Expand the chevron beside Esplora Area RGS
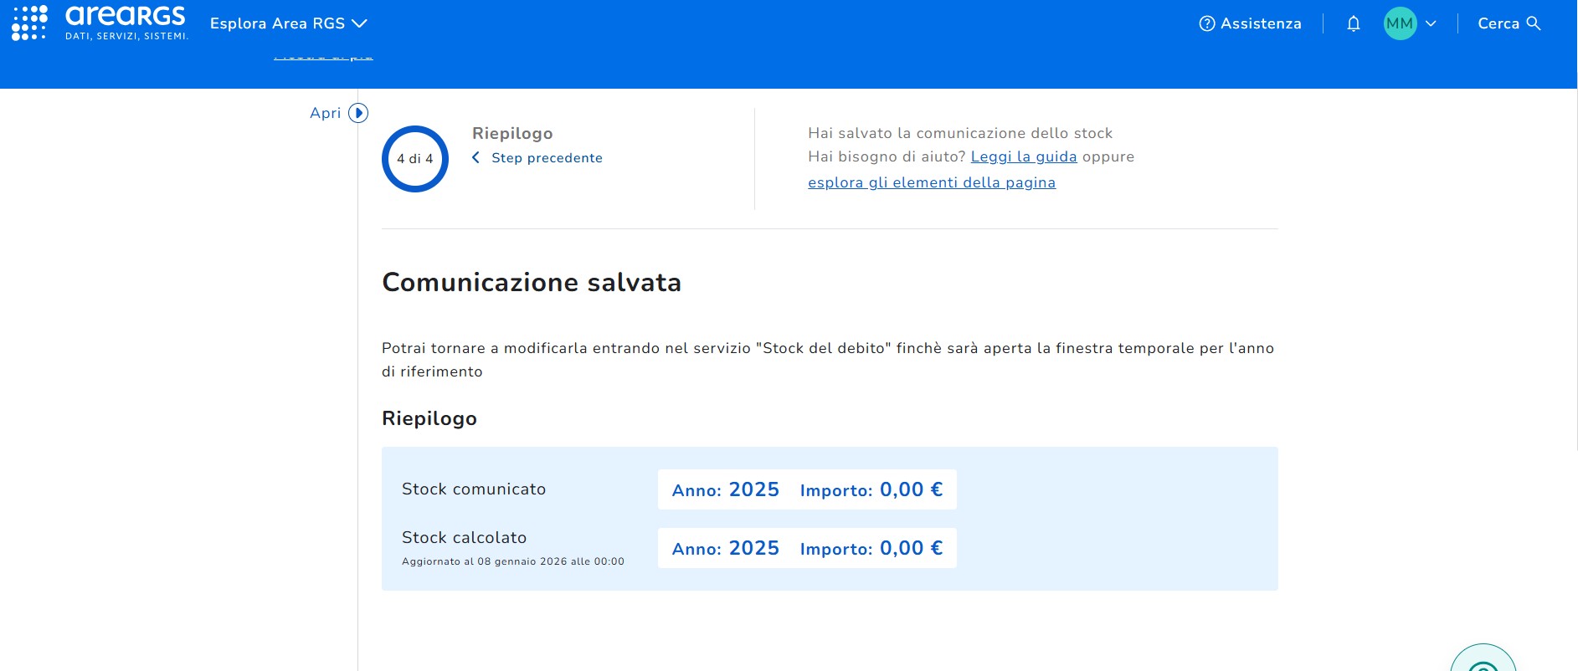 pos(360,23)
